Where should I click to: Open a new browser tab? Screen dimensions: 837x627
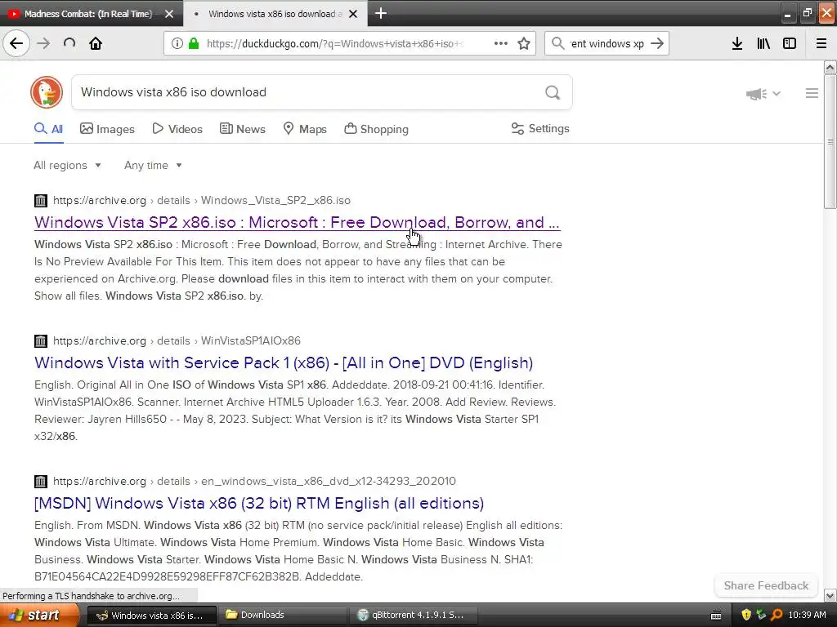coord(381,13)
